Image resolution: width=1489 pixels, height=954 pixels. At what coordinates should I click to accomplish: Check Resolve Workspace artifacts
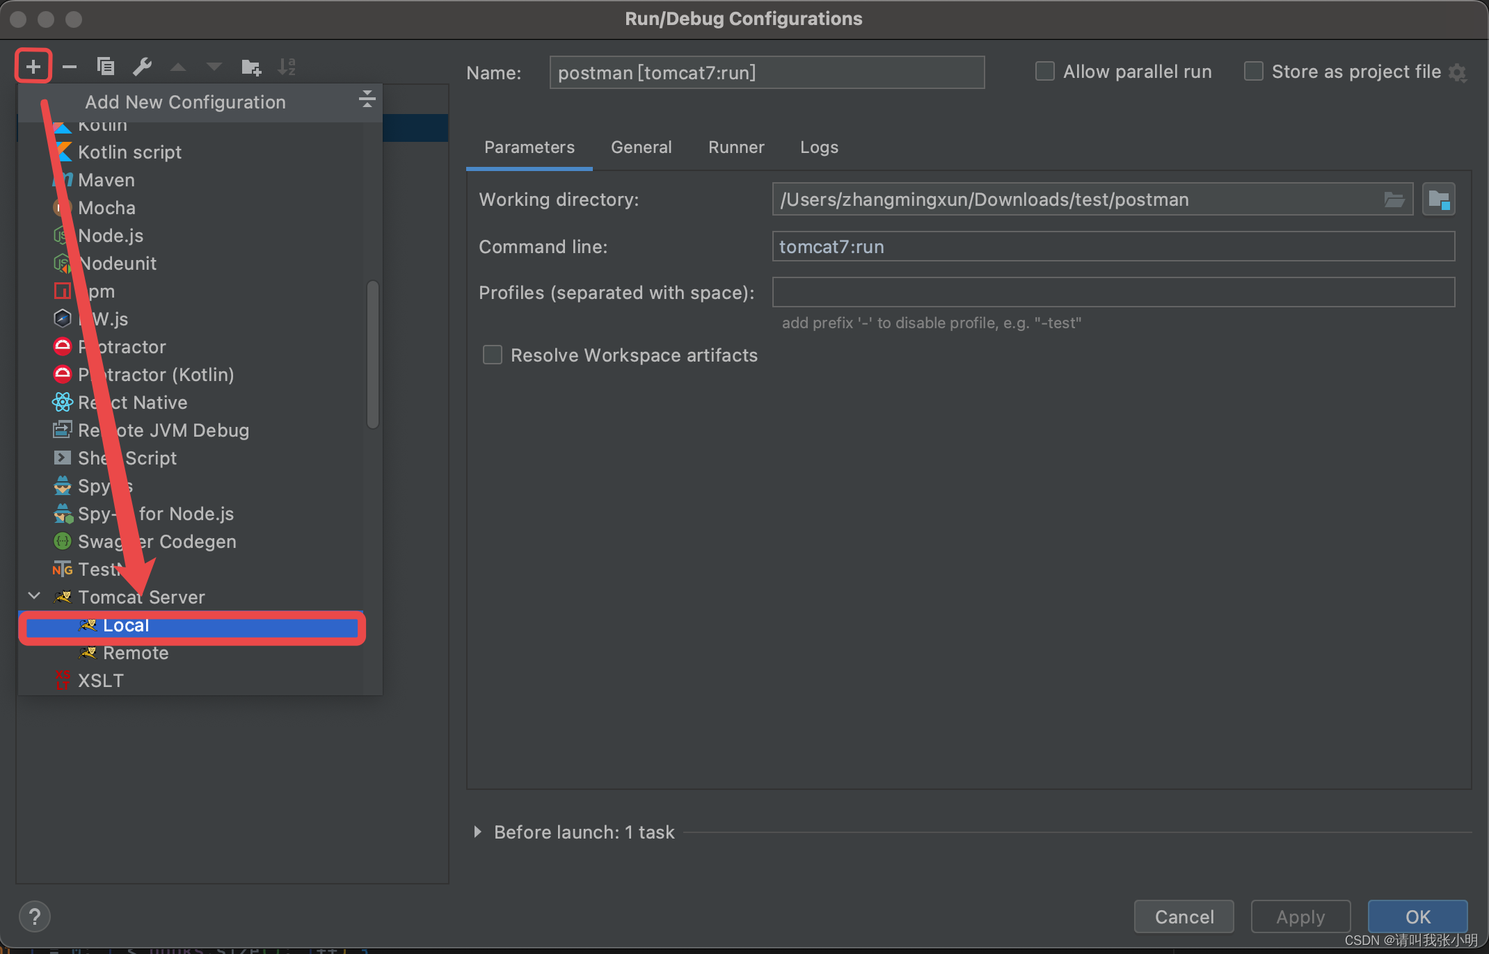point(493,355)
